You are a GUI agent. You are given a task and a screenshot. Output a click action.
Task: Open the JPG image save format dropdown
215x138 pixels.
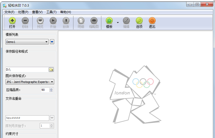30,82
